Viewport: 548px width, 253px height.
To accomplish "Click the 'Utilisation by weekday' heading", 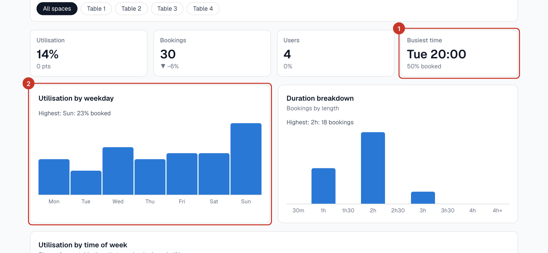I will (x=76, y=98).
